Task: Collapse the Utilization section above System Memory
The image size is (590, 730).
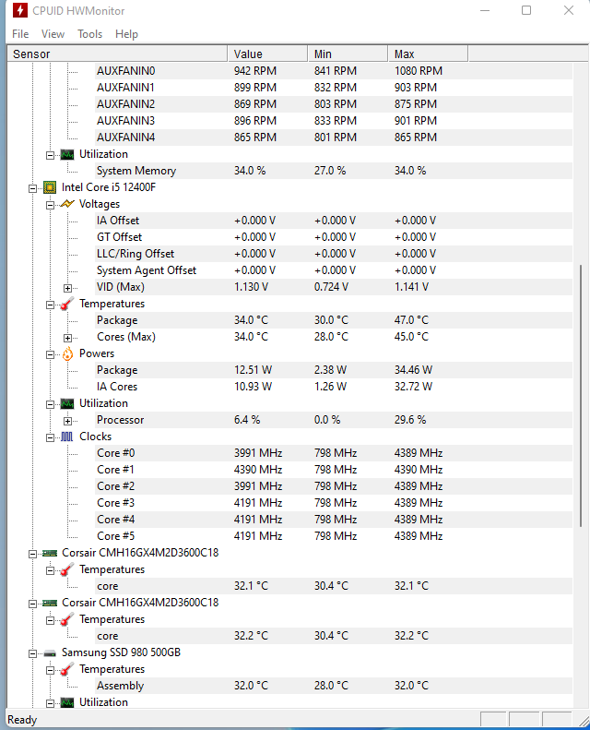Action: coord(50,155)
